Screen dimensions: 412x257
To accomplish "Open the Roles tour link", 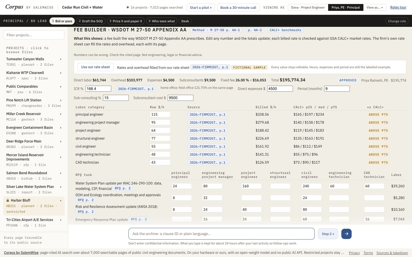I will [398, 7].
